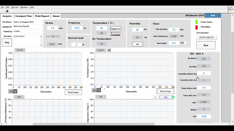Click the Temp before test field
Viewport: 234px width, 131px height.
[x=204, y=88]
